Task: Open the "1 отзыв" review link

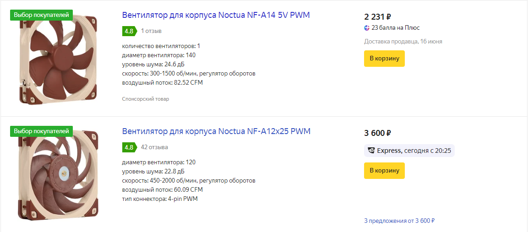Action: pos(151,31)
